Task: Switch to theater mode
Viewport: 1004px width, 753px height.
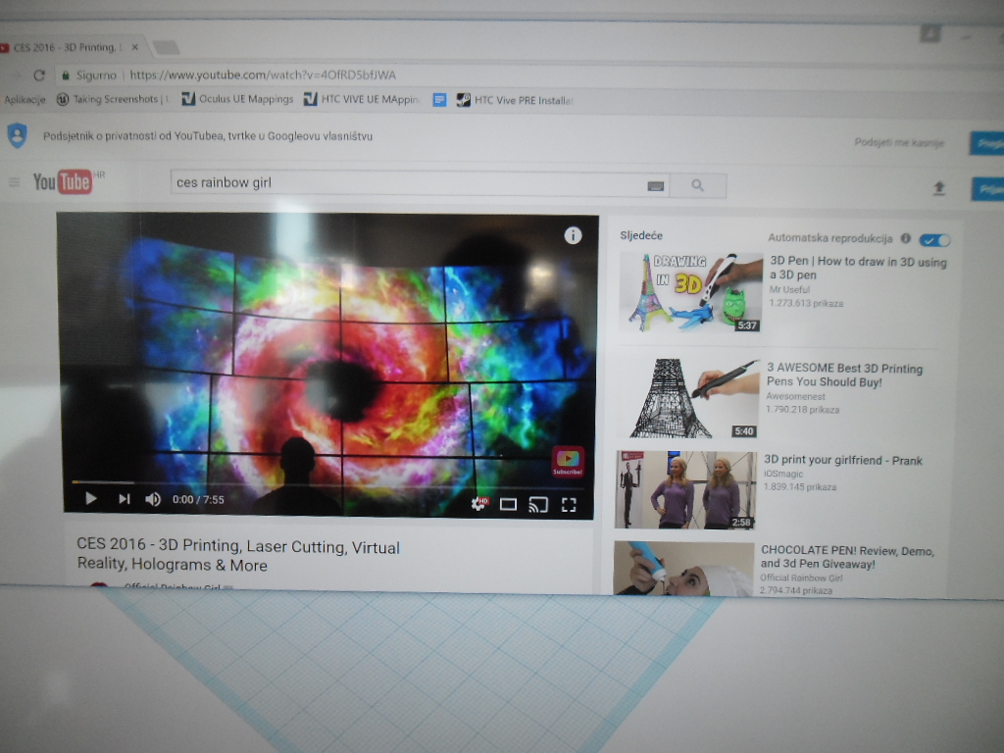Action: [x=509, y=505]
